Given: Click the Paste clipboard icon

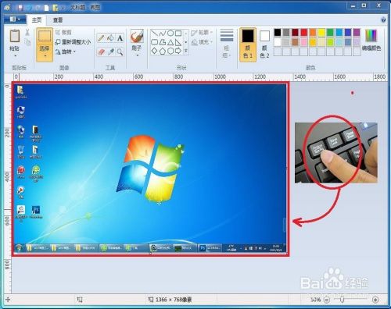Looking at the screenshot, I should (15, 36).
